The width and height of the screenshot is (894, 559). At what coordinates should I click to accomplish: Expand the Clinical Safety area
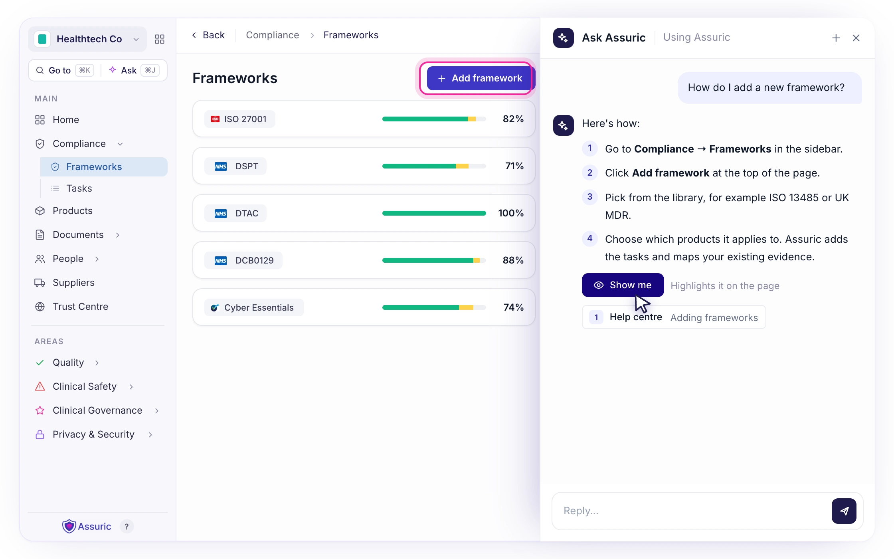click(x=131, y=387)
